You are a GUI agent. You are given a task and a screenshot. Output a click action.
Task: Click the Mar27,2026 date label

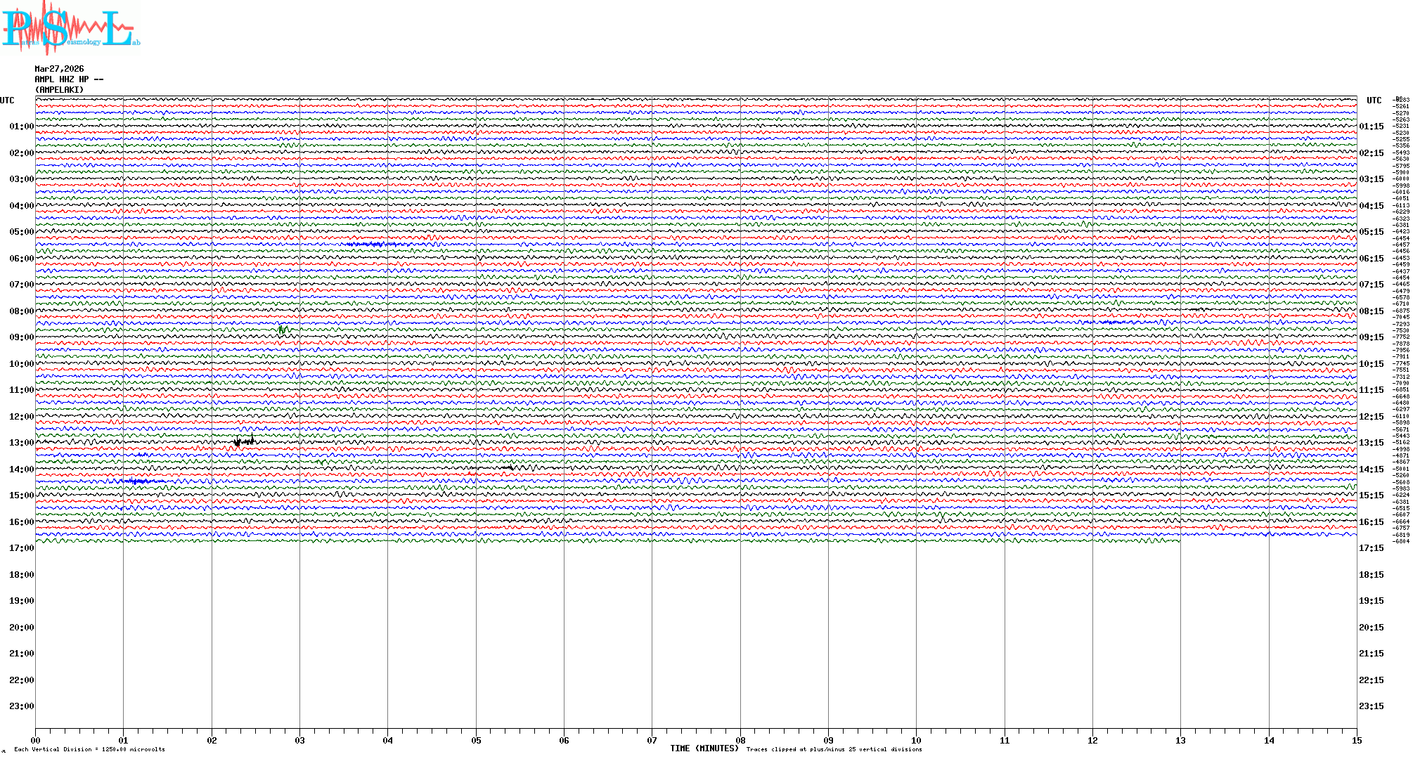59,69
